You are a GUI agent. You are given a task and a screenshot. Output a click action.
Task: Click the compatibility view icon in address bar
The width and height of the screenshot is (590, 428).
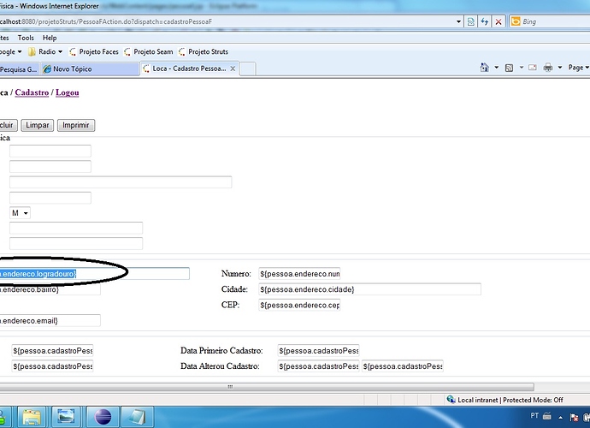click(x=471, y=22)
